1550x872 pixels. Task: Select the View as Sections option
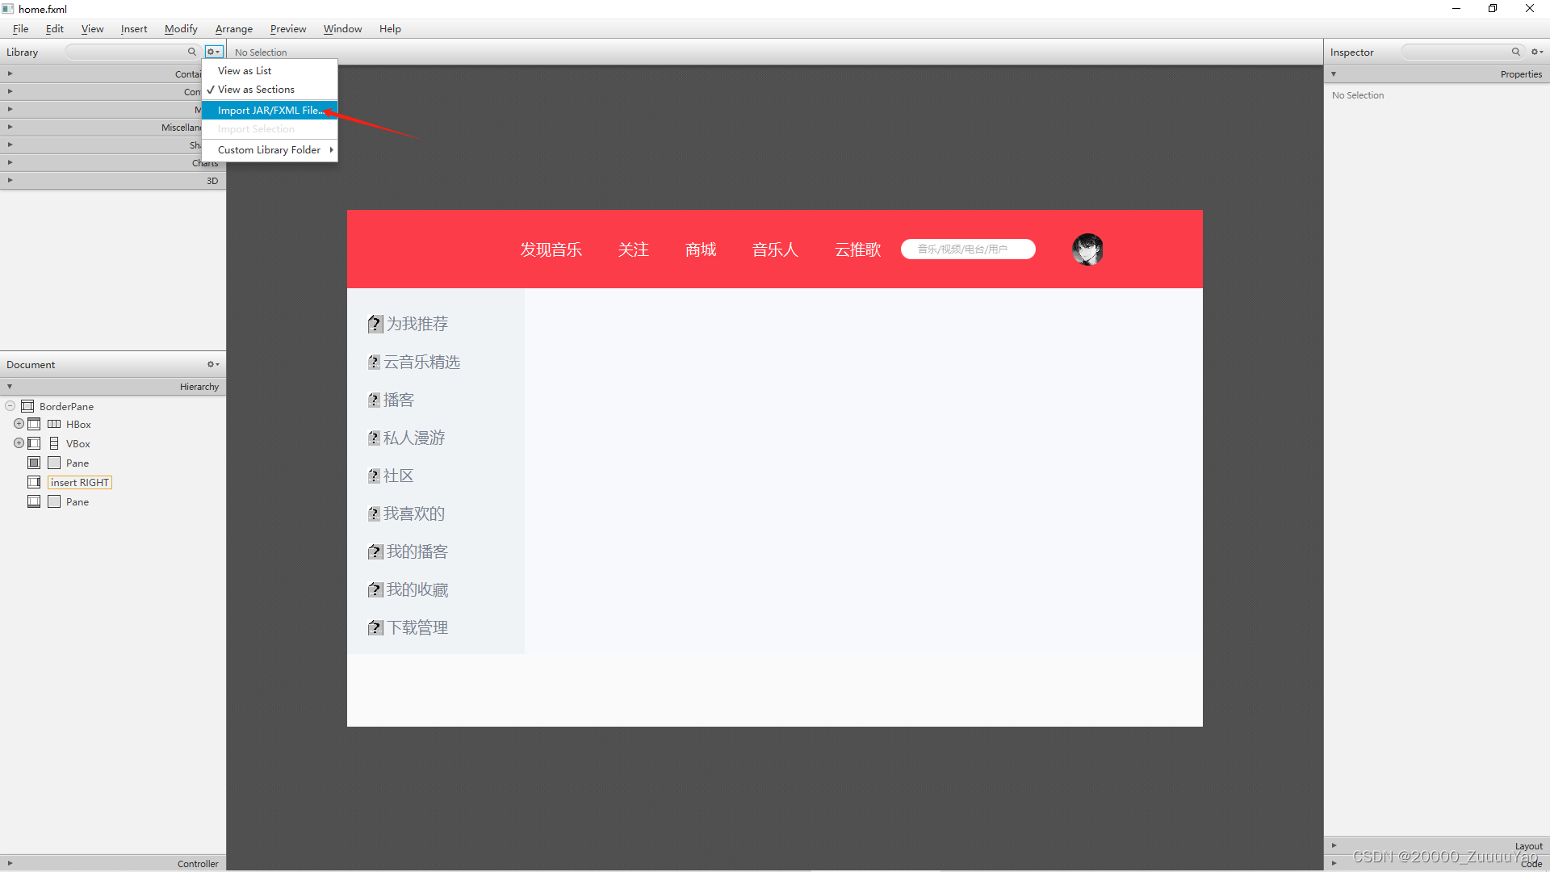(256, 90)
